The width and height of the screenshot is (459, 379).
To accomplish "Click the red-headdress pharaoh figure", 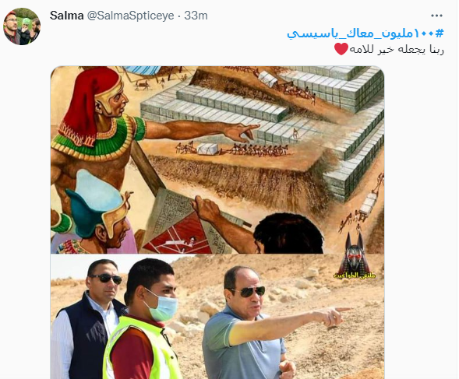I will tap(100, 123).
